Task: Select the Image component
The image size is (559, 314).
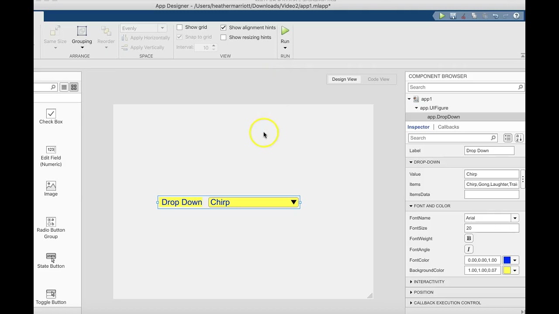Action: click(x=51, y=189)
